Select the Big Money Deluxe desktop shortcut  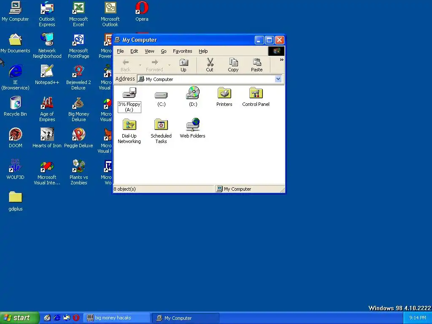tap(78, 109)
